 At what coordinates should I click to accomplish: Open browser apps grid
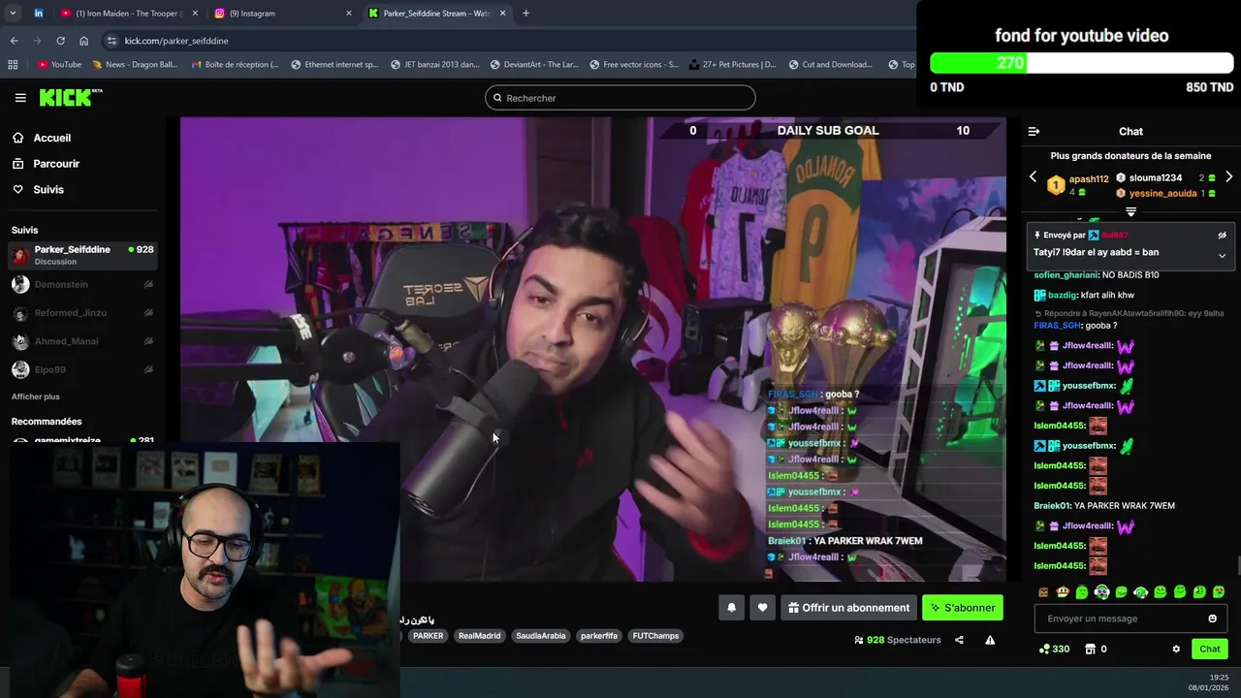[x=13, y=65]
